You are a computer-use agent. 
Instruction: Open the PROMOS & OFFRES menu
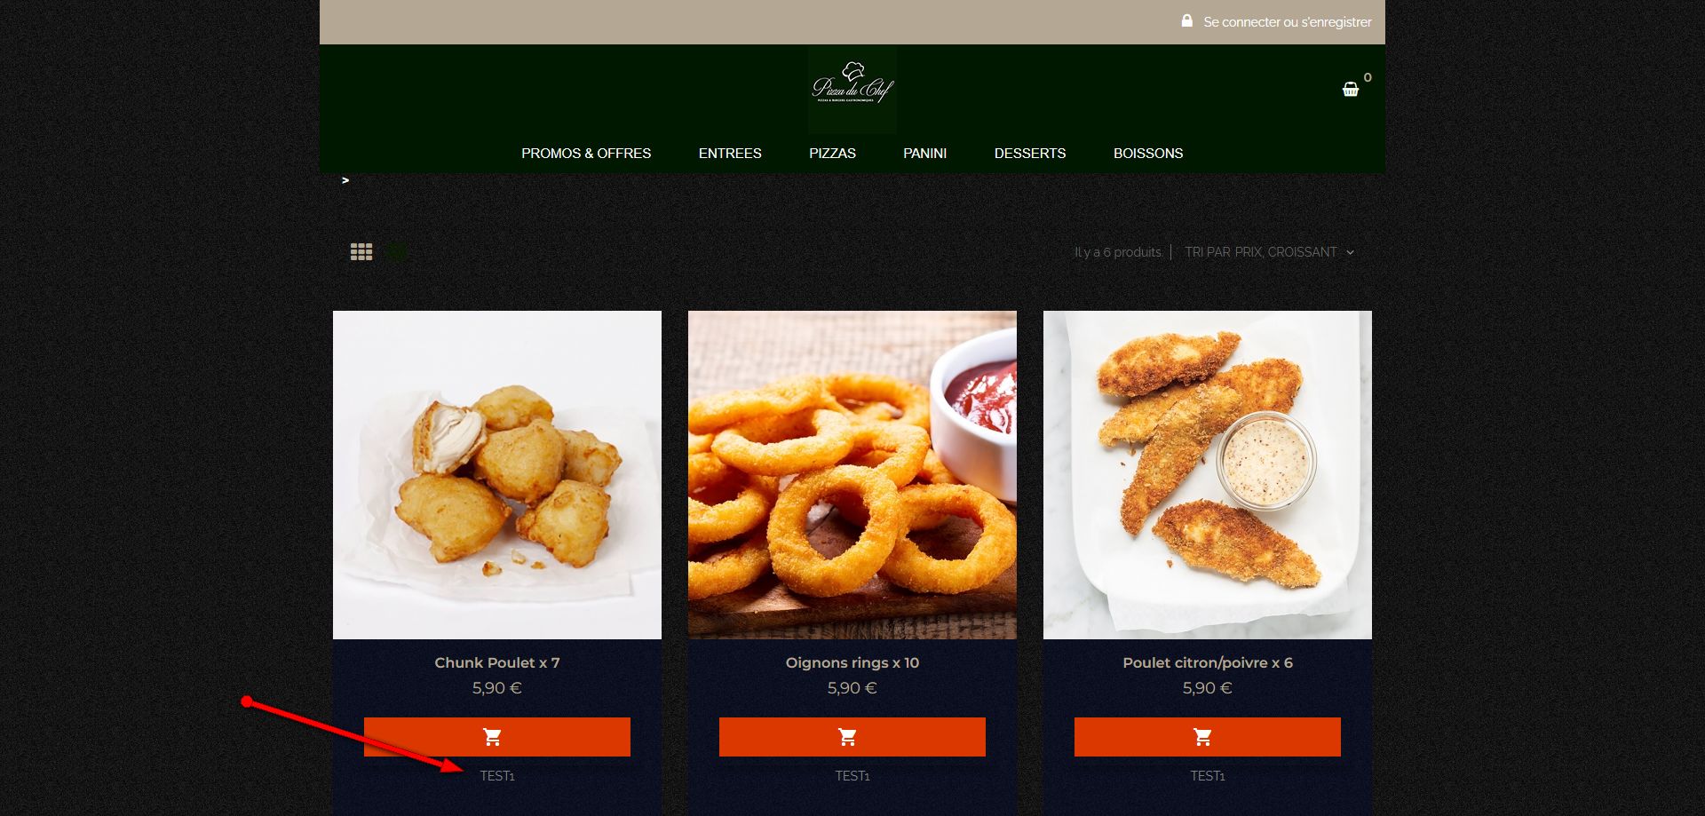coord(586,153)
